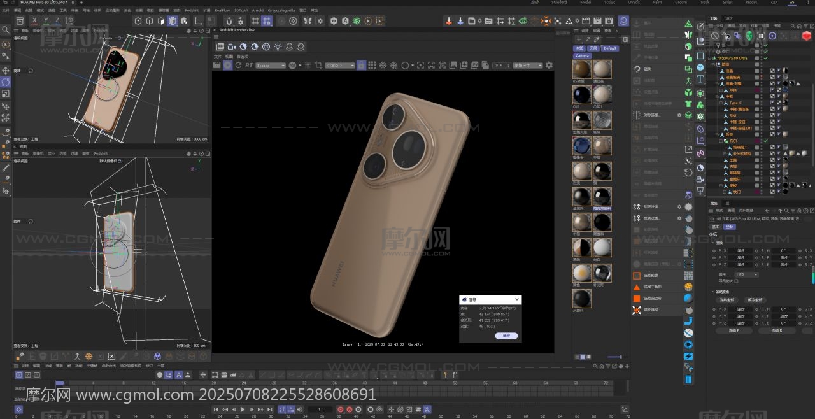Click the 解冻全部 button
815x419 pixels.
click(755, 300)
